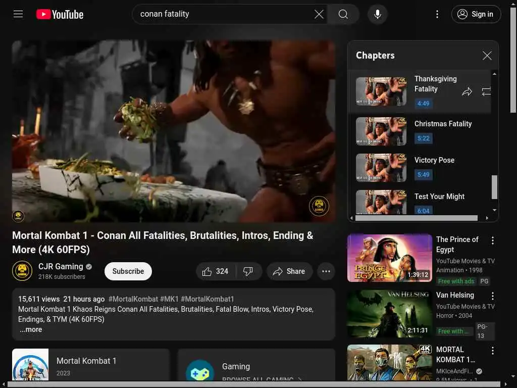517x388 pixels.
Task: Loop the Thanksgiving Fatality chapter
Action: 486,92
